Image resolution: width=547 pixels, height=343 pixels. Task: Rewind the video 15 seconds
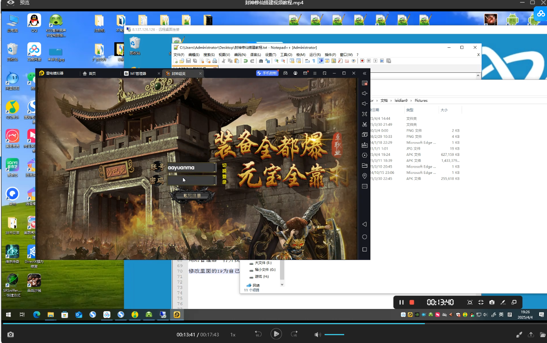[x=258, y=334]
